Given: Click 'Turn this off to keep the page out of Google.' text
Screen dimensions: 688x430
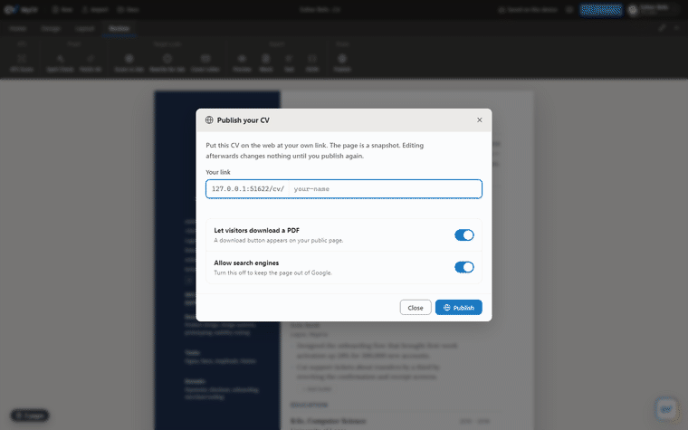Looking at the screenshot, I should click(272, 272).
